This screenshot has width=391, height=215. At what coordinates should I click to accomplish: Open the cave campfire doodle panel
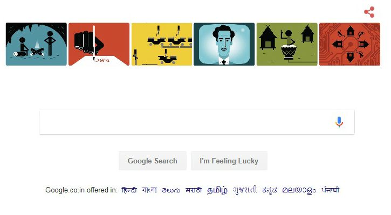37,44
